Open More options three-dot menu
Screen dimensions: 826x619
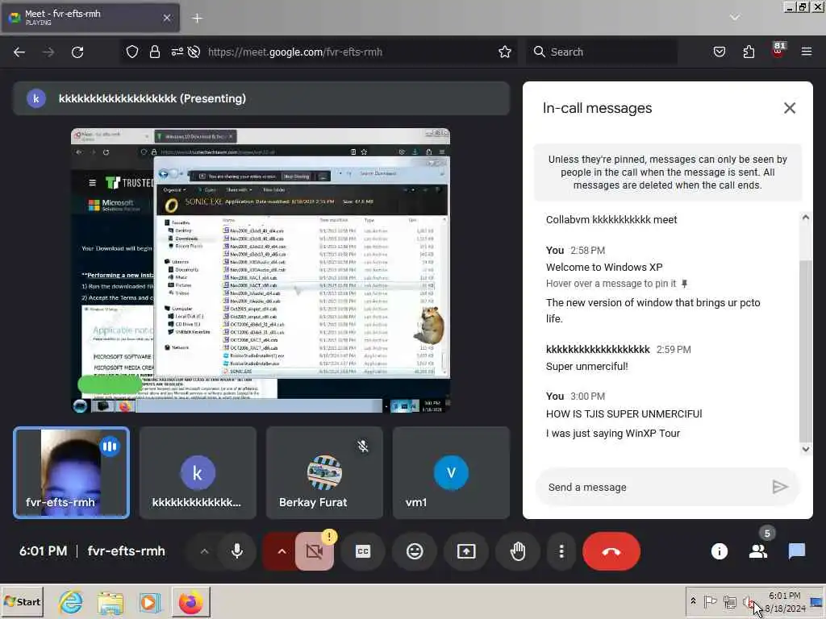point(561,551)
